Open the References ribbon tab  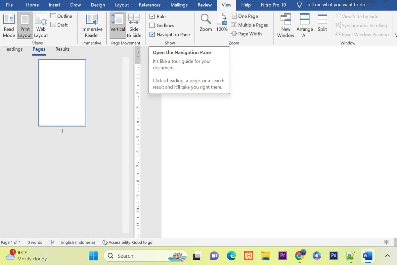pyautogui.click(x=150, y=5)
